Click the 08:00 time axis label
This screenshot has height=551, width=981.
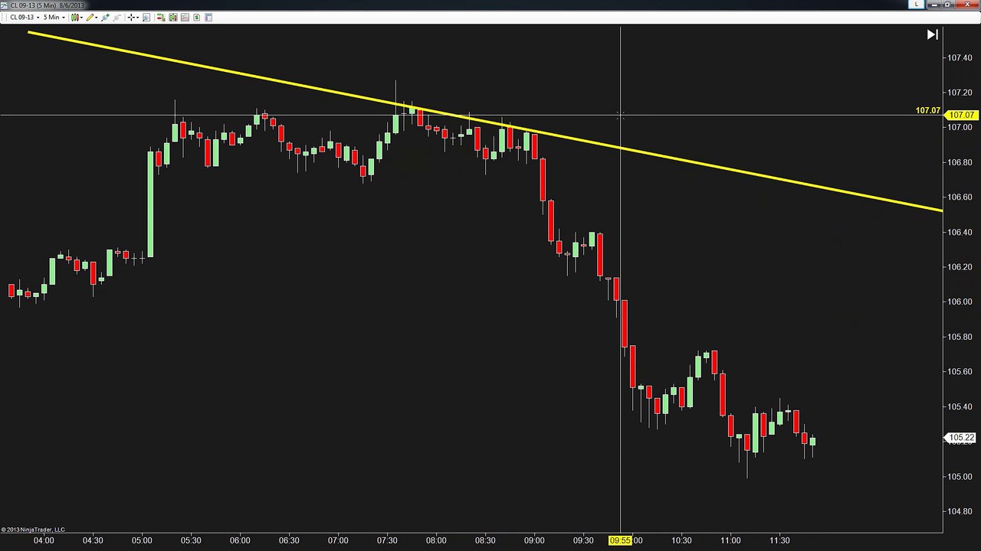[x=436, y=540]
